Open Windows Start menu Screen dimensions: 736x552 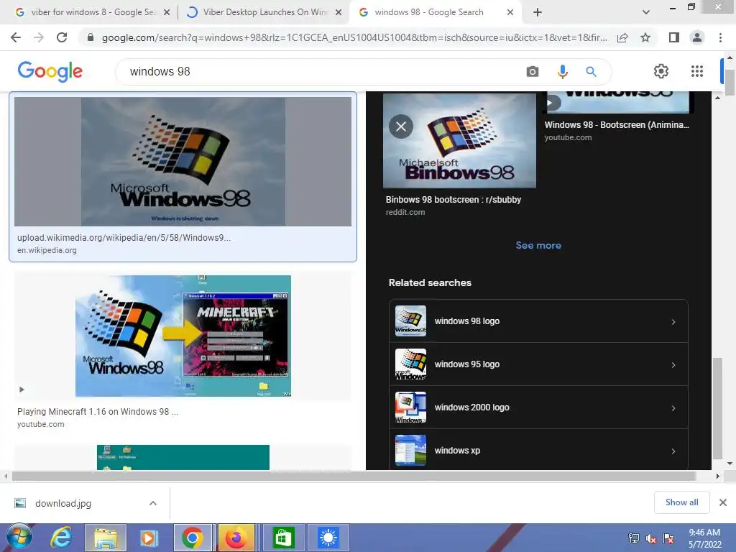click(19, 537)
